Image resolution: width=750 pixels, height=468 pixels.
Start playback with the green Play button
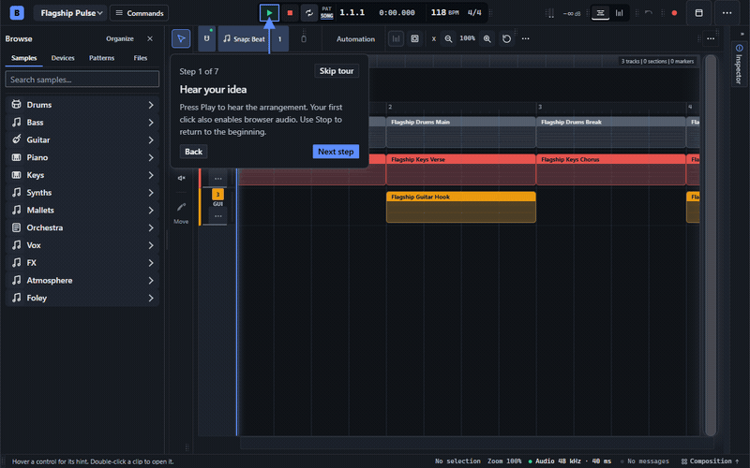[x=269, y=13]
